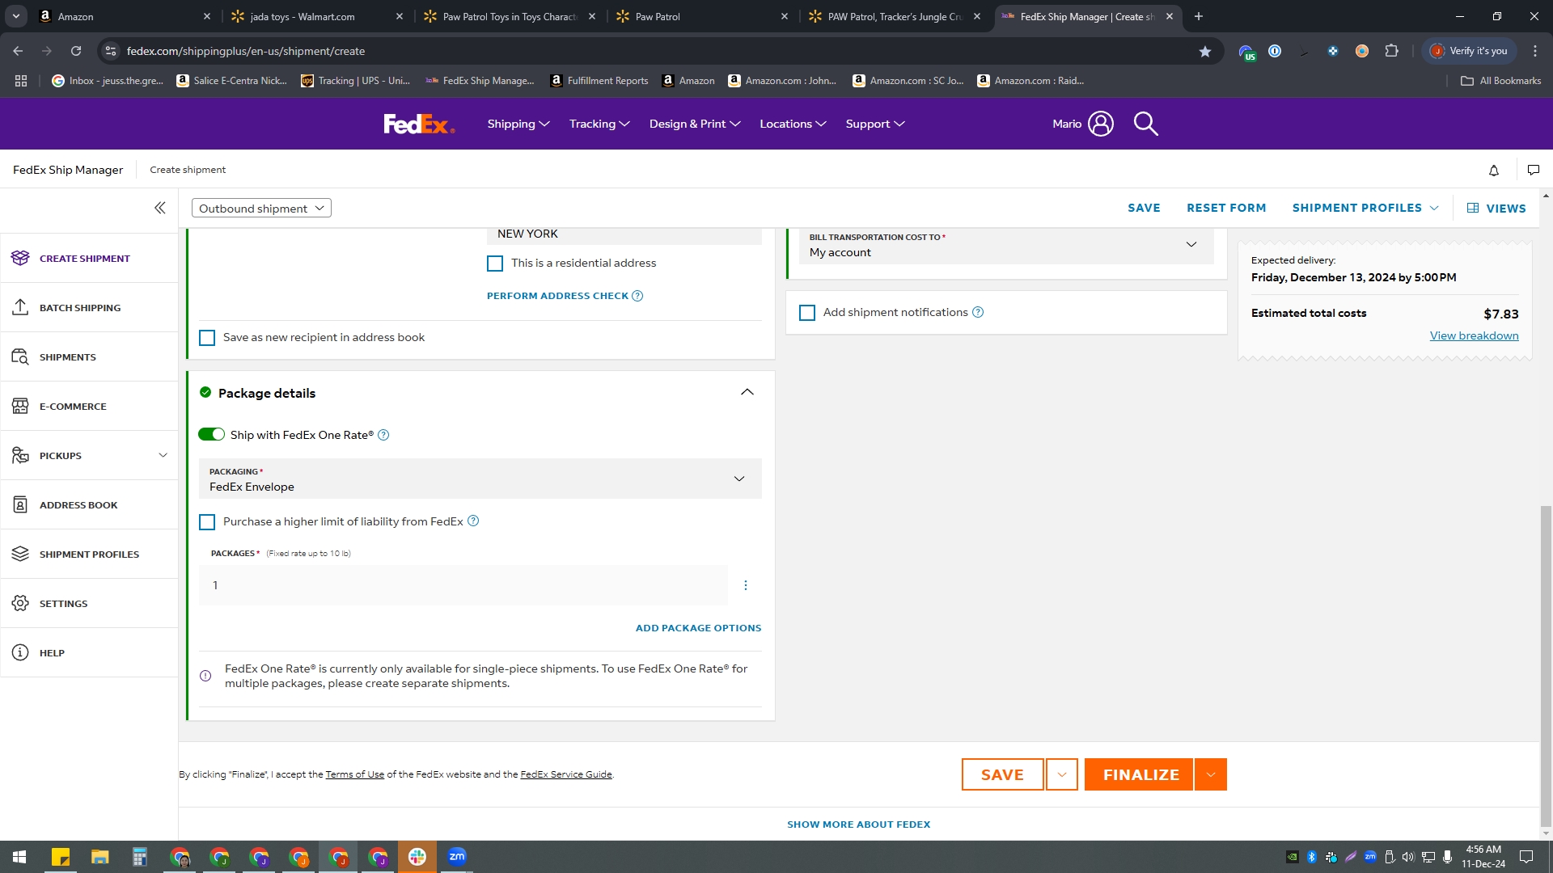Click the FedEx logo
The width and height of the screenshot is (1553, 873).
tap(419, 124)
